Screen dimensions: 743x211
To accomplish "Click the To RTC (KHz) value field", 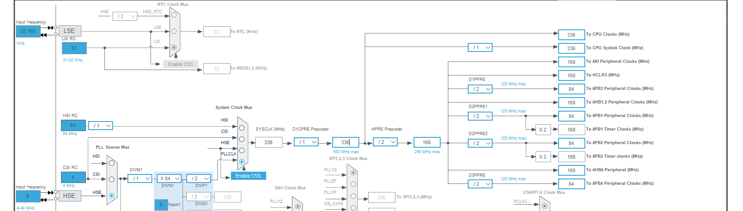I will pos(216,32).
